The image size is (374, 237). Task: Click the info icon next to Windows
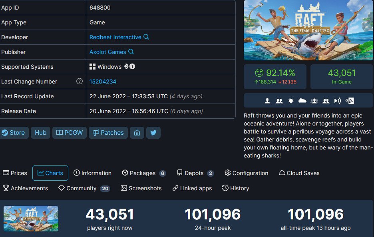[132, 67]
